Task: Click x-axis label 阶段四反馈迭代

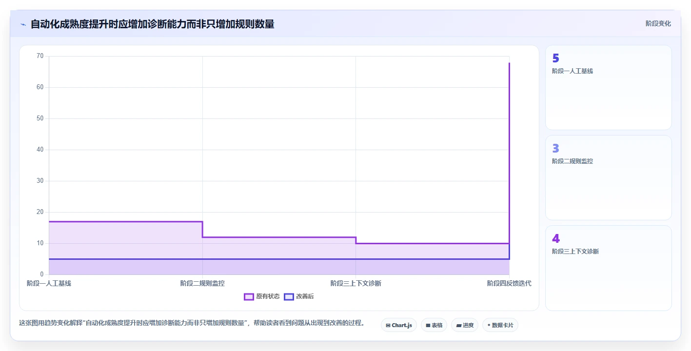Action: [509, 283]
